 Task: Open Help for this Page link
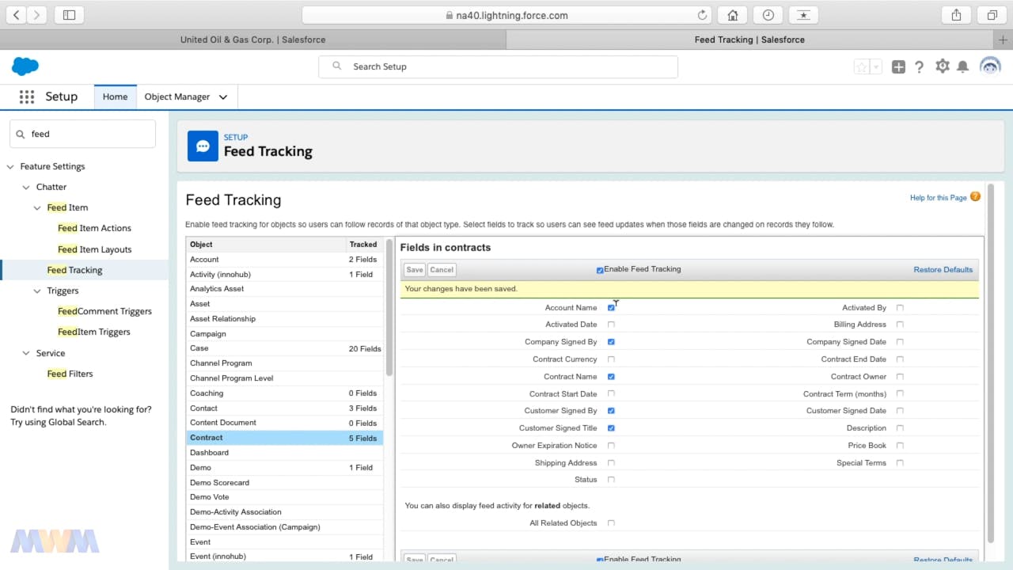pos(938,198)
